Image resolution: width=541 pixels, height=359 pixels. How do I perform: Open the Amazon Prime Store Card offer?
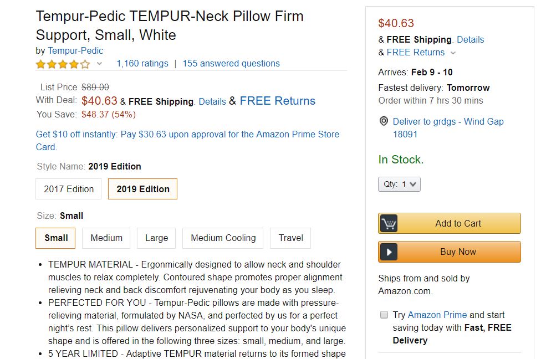pyautogui.click(x=187, y=140)
